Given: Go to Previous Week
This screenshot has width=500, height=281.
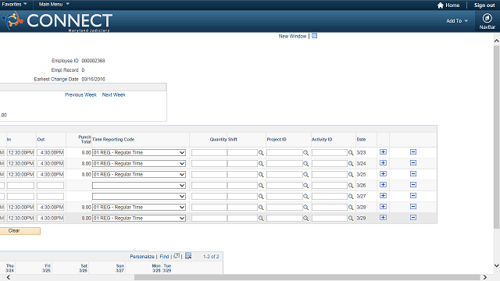Looking at the screenshot, I should [80, 94].
